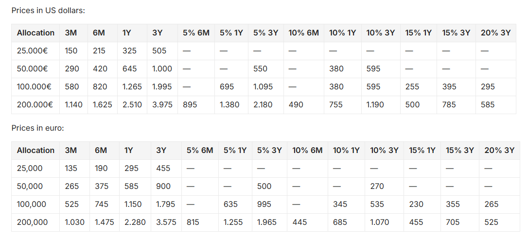Select the 1.095 price cell
The width and height of the screenshot is (528, 238).
tap(263, 86)
